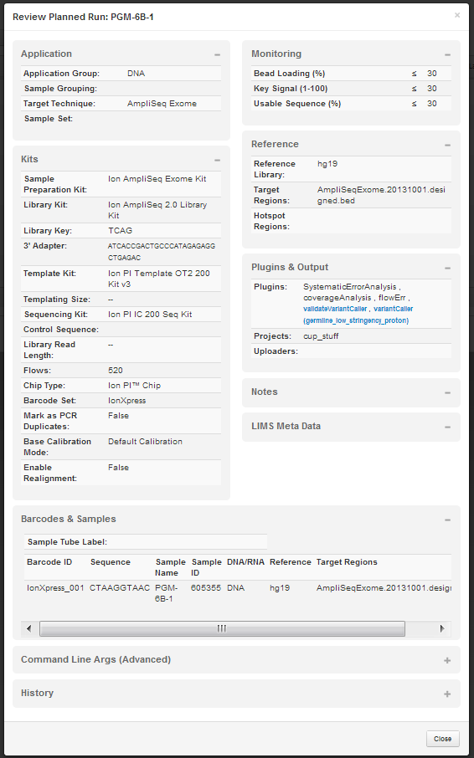The width and height of the screenshot is (474, 758).
Task: Select the hg19 Reference Library value
Action: [x=327, y=163]
